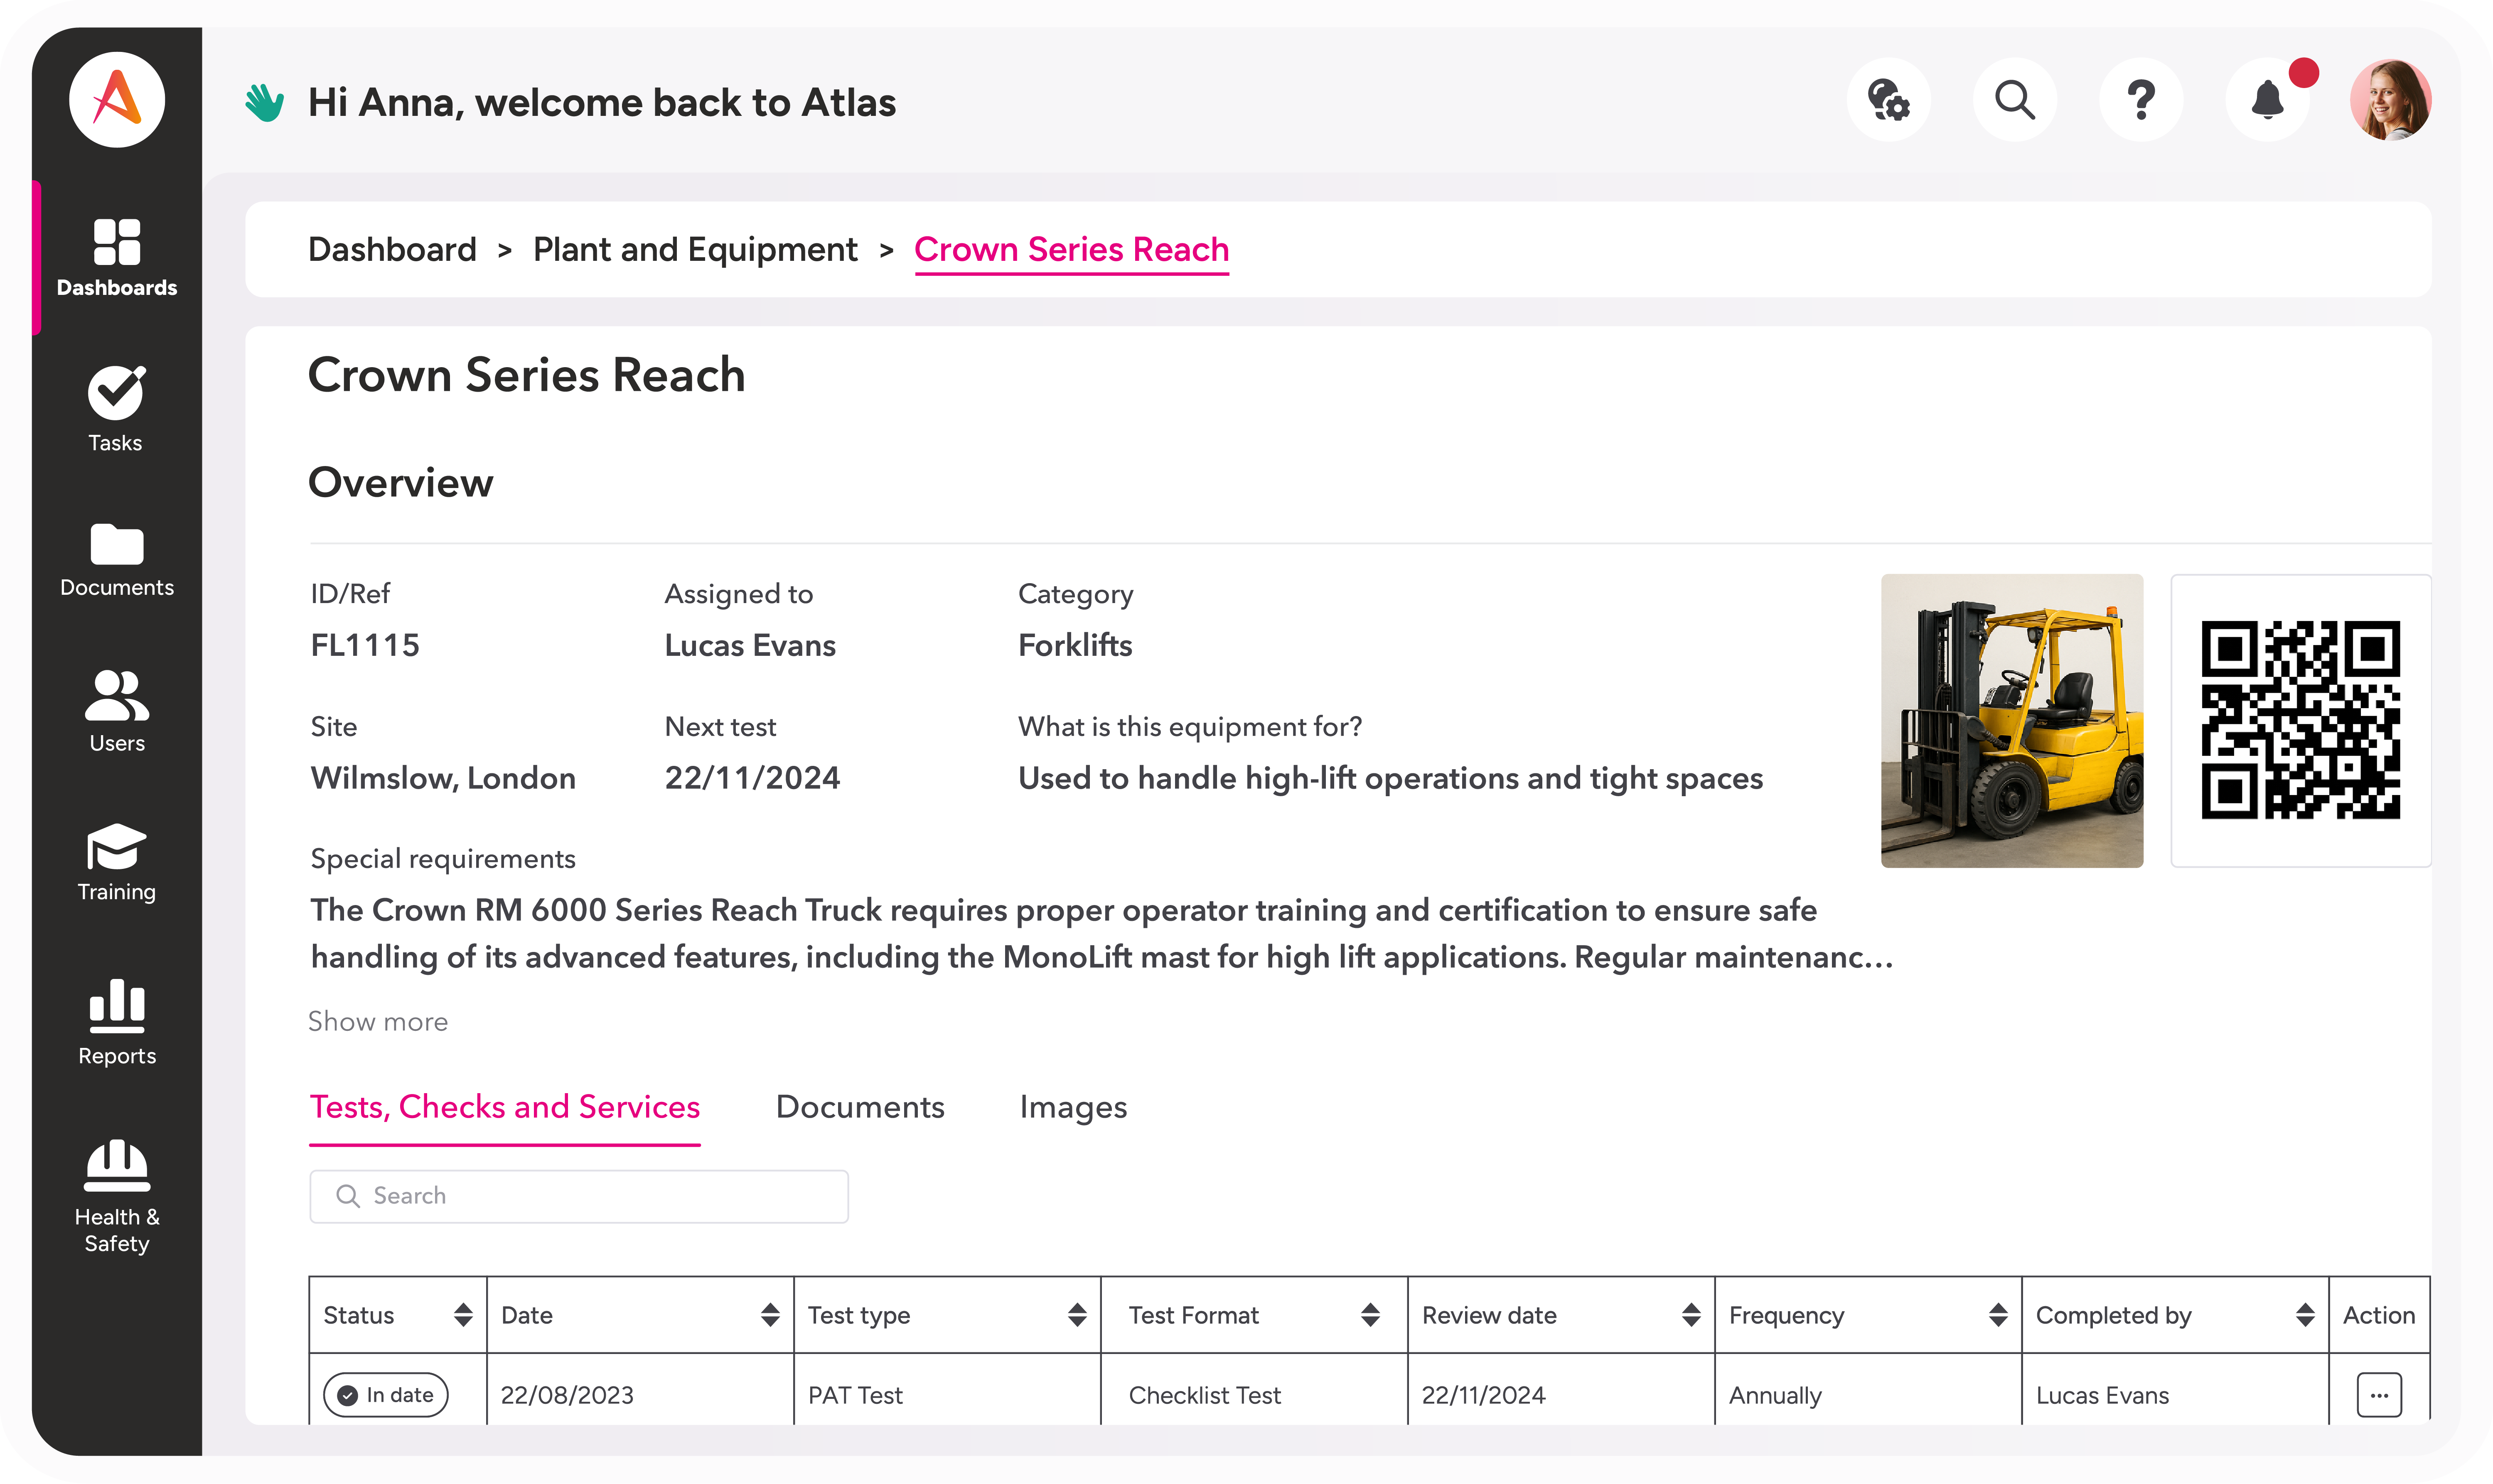
Task: Sort the table by Status
Action: tap(463, 1315)
